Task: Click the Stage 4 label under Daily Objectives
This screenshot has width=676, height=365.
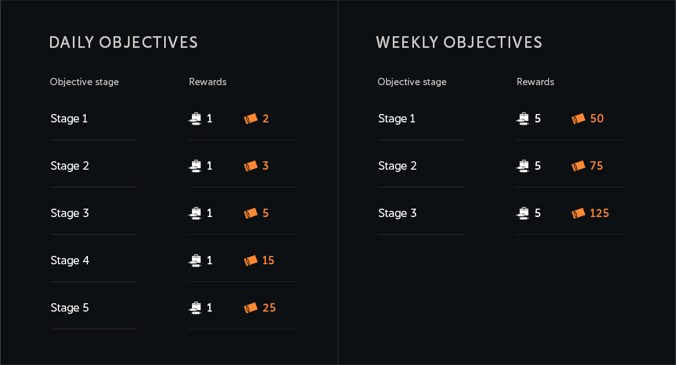Action: tap(70, 260)
